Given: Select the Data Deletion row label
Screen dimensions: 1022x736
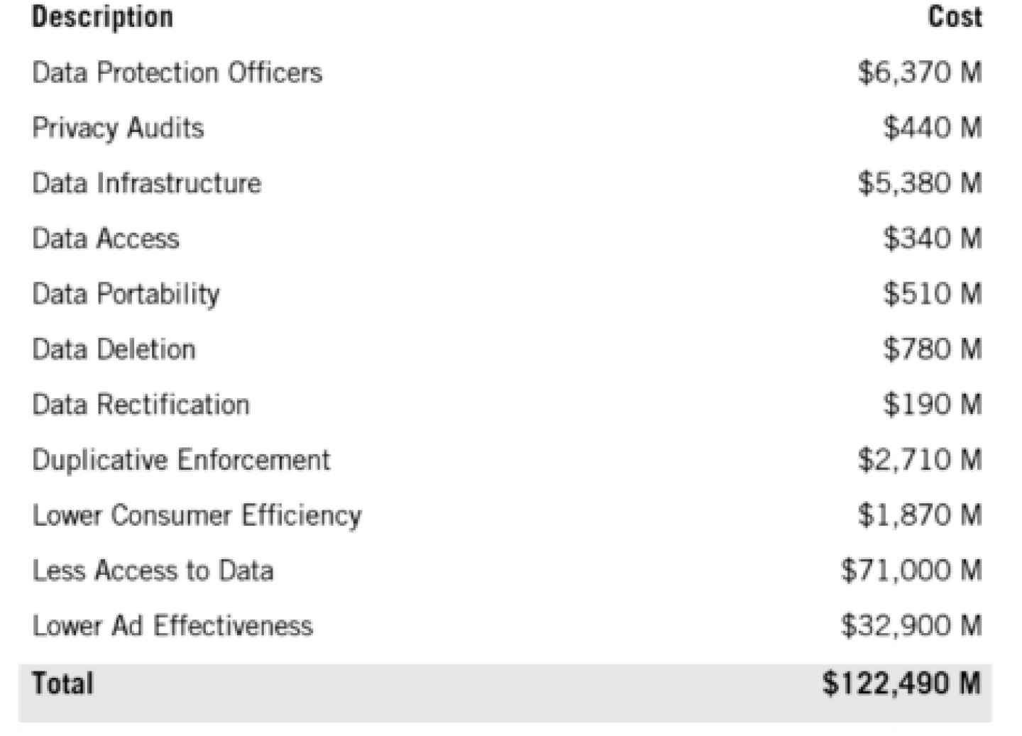Looking at the screenshot, I should tap(114, 349).
